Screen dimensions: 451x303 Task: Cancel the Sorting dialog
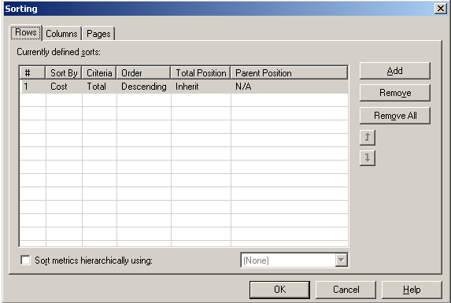point(346,290)
